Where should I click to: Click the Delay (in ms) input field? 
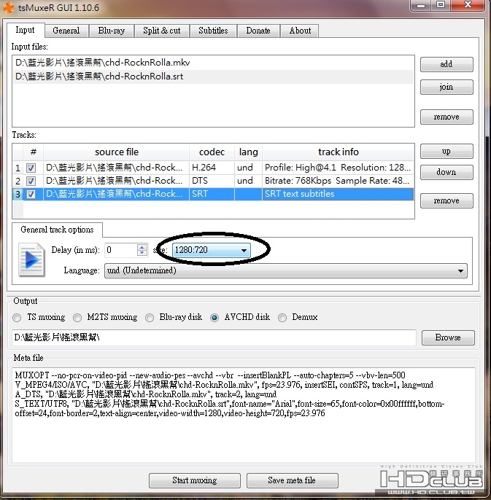click(x=121, y=250)
